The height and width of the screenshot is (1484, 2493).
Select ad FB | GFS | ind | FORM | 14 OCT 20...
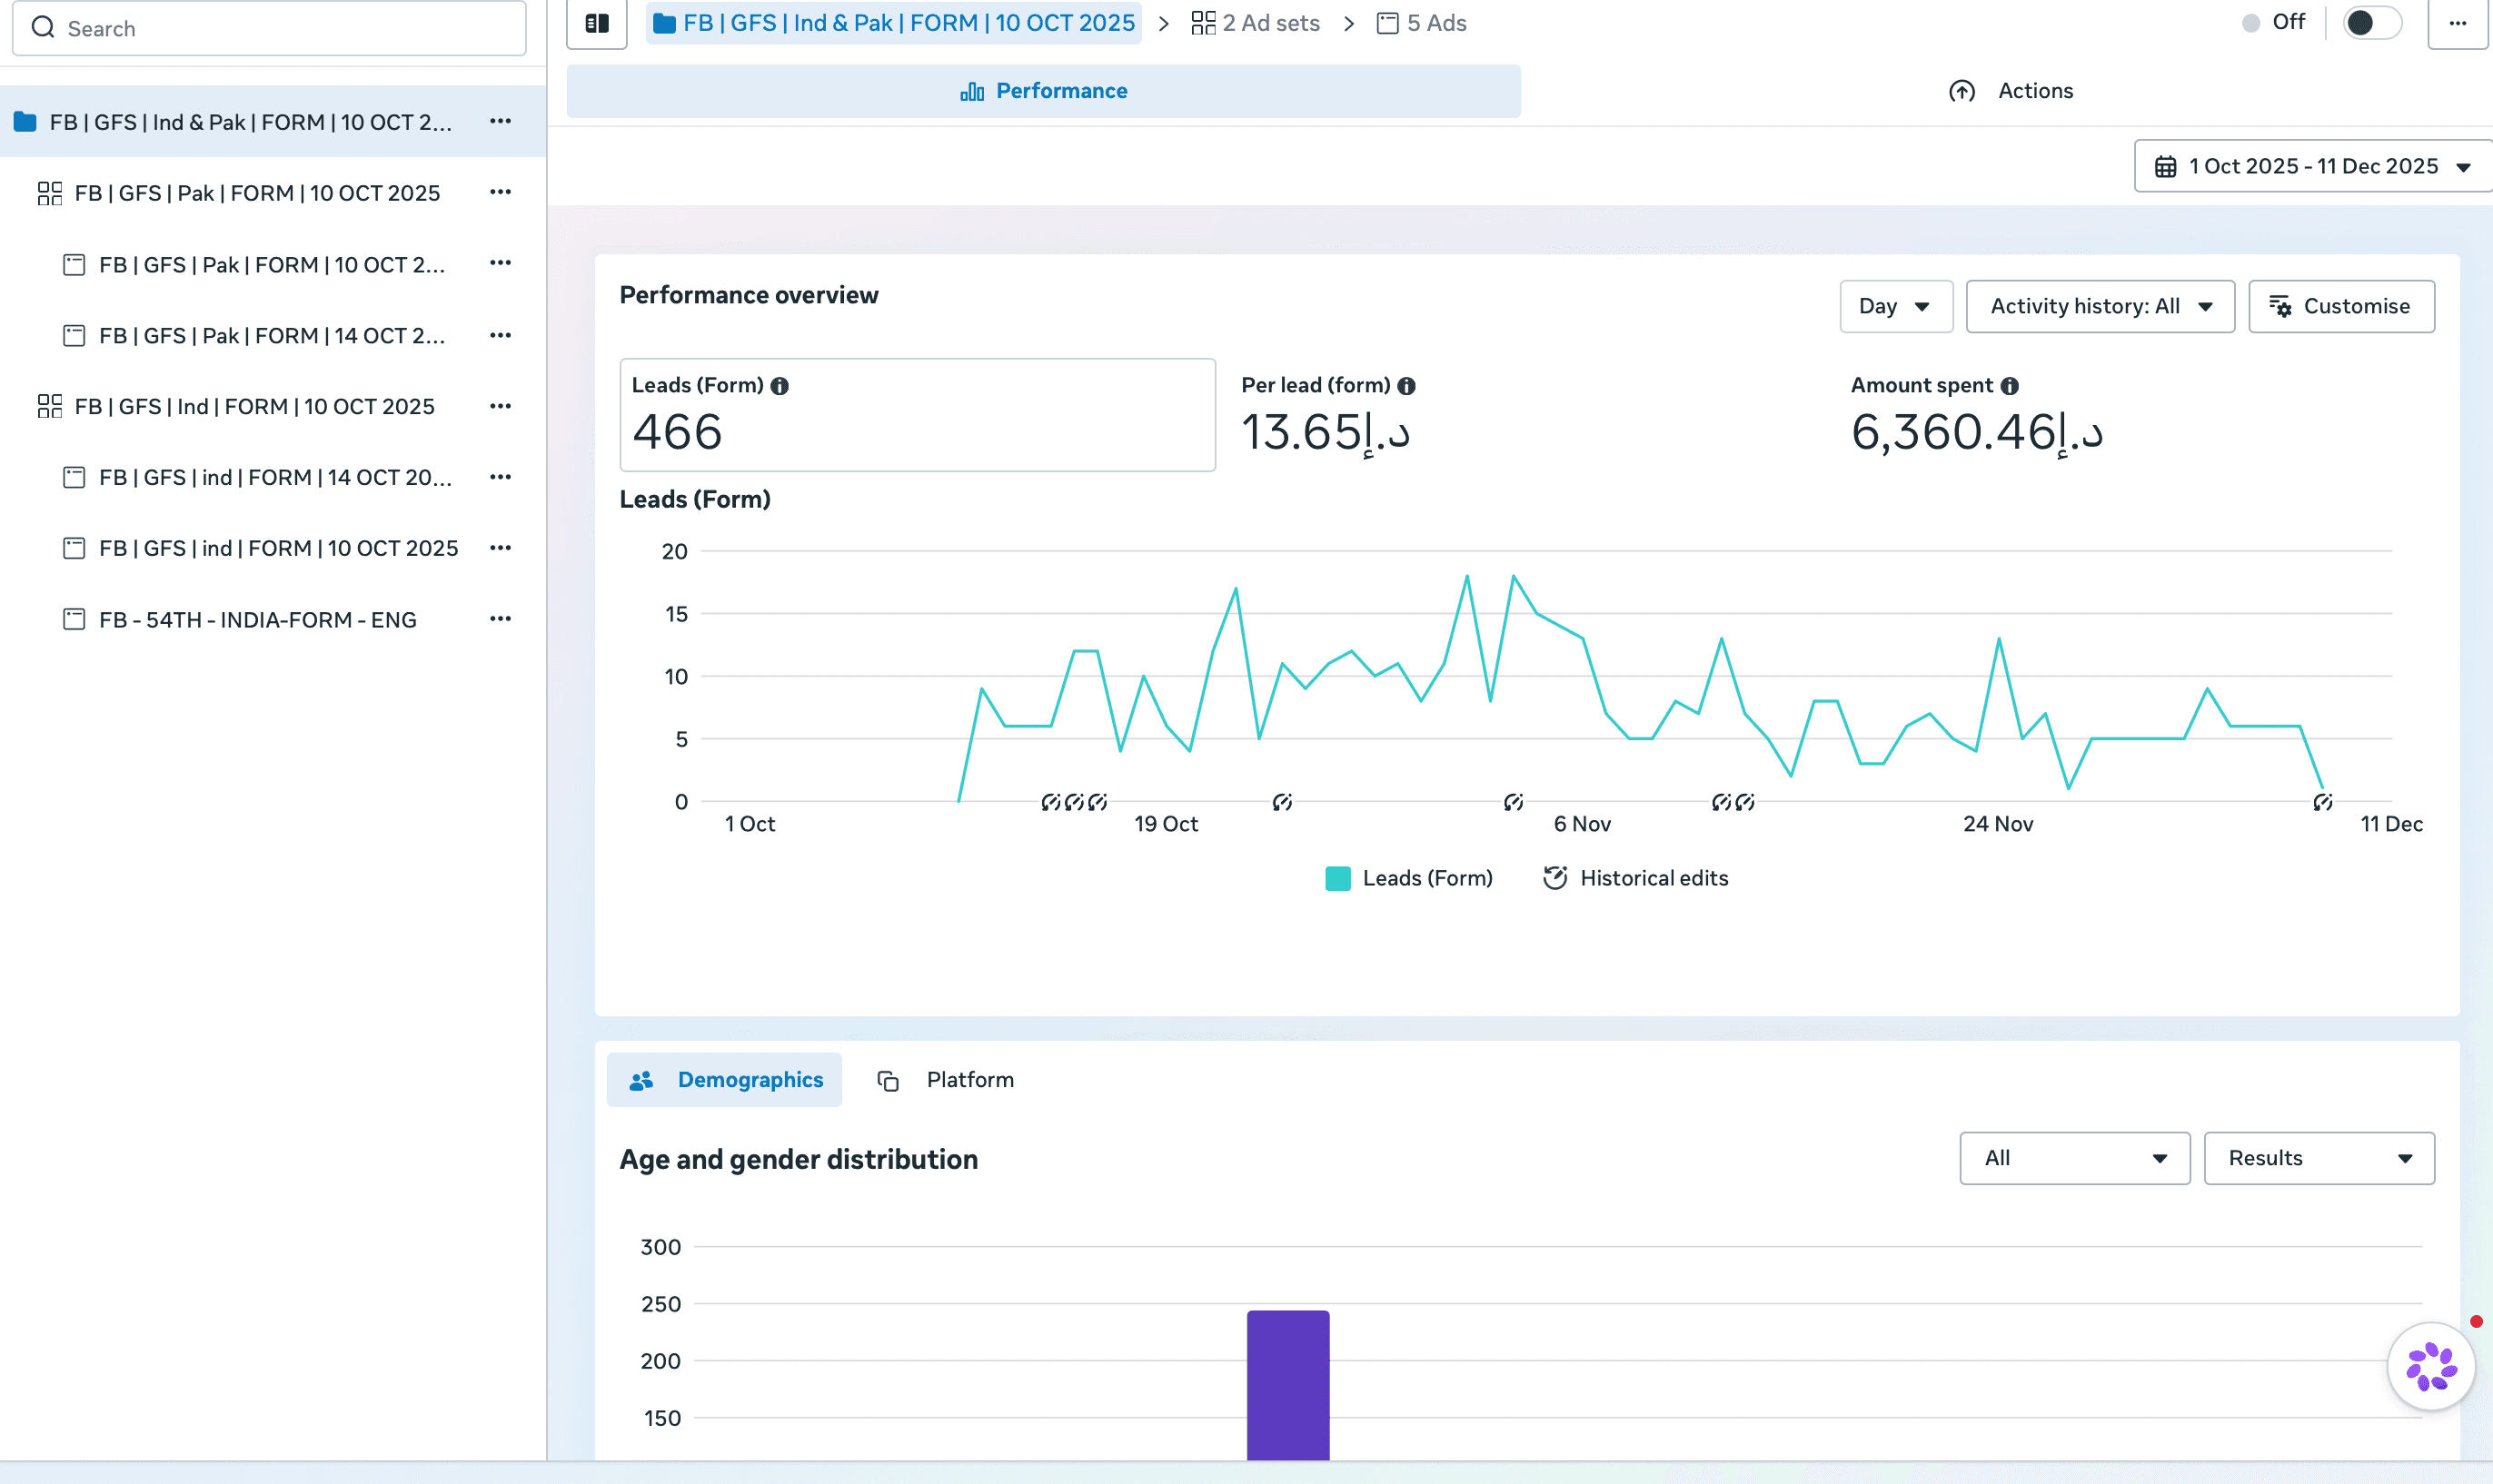tap(275, 477)
